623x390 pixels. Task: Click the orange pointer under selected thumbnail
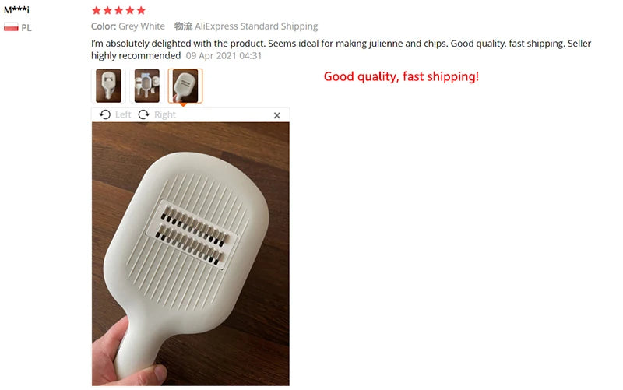pyautogui.click(x=183, y=105)
